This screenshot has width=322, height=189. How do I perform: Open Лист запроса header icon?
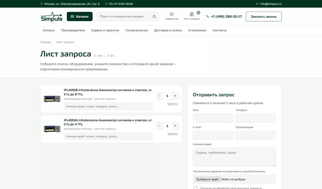(x=192, y=16)
